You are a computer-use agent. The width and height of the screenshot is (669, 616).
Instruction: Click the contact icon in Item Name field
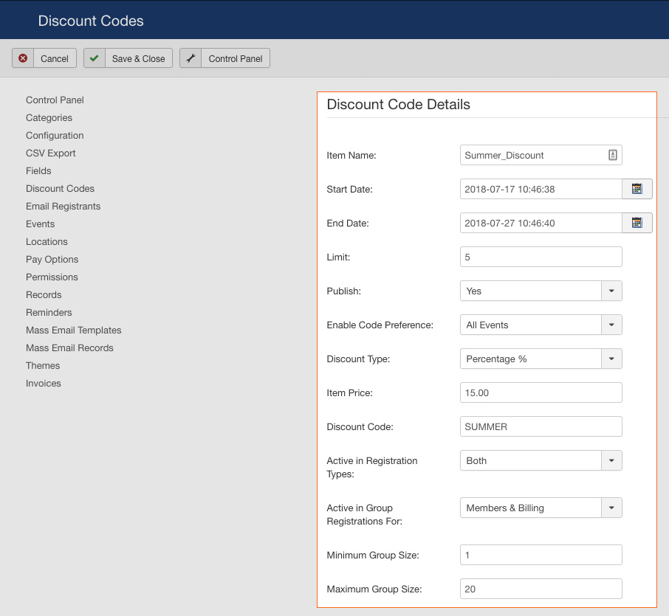pos(613,155)
